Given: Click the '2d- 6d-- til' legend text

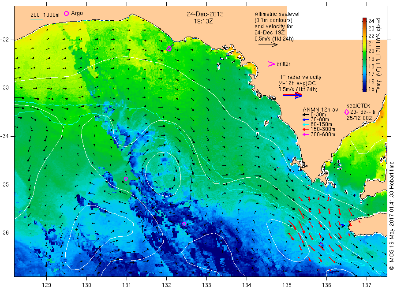Looking at the screenshot, I should [x=363, y=112].
